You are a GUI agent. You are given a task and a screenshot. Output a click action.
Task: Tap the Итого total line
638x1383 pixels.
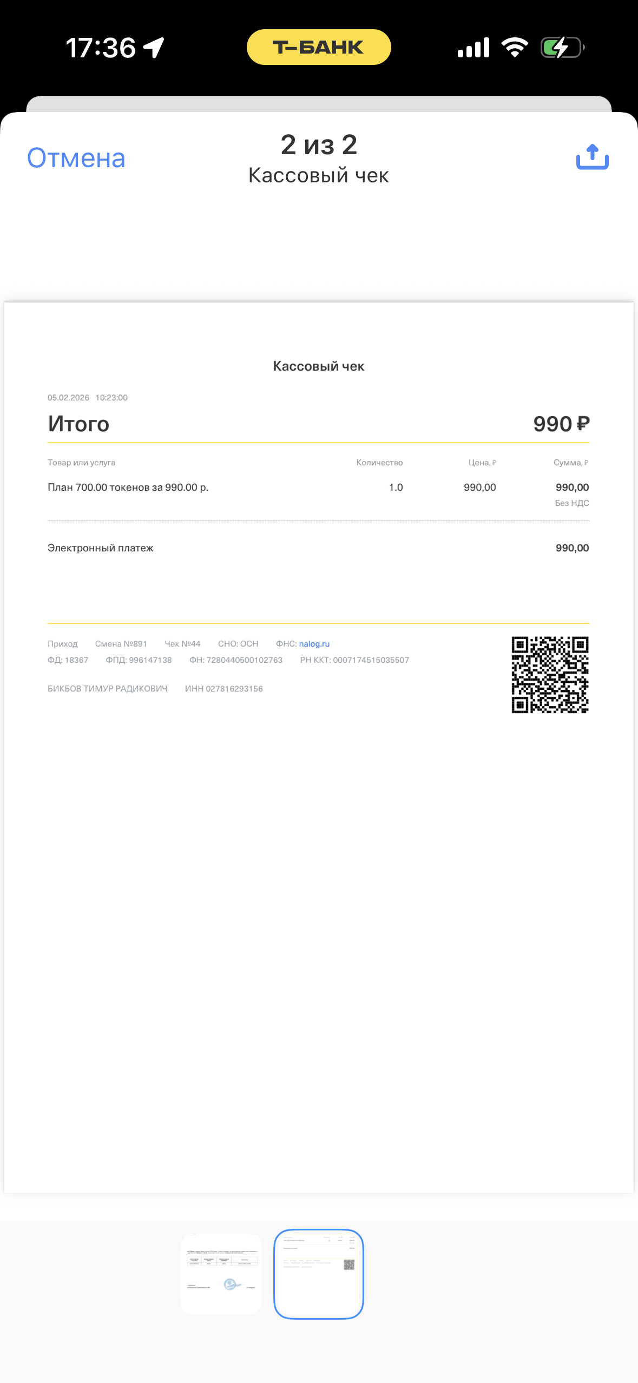[318, 424]
